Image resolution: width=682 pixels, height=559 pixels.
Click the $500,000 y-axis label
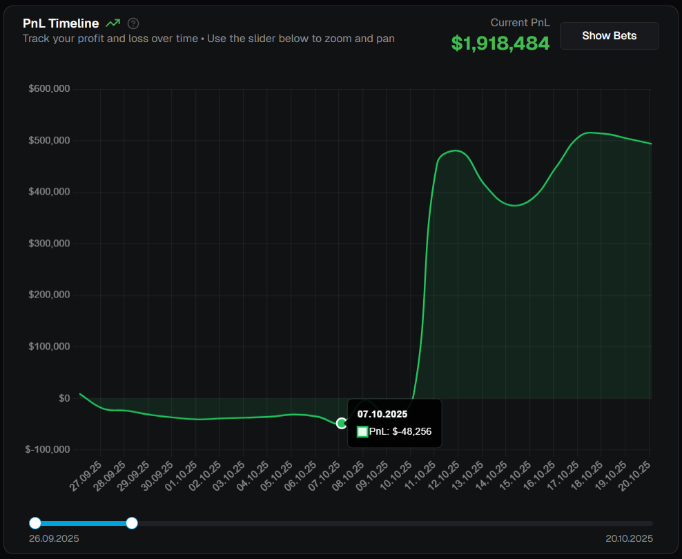click(49, 141)
